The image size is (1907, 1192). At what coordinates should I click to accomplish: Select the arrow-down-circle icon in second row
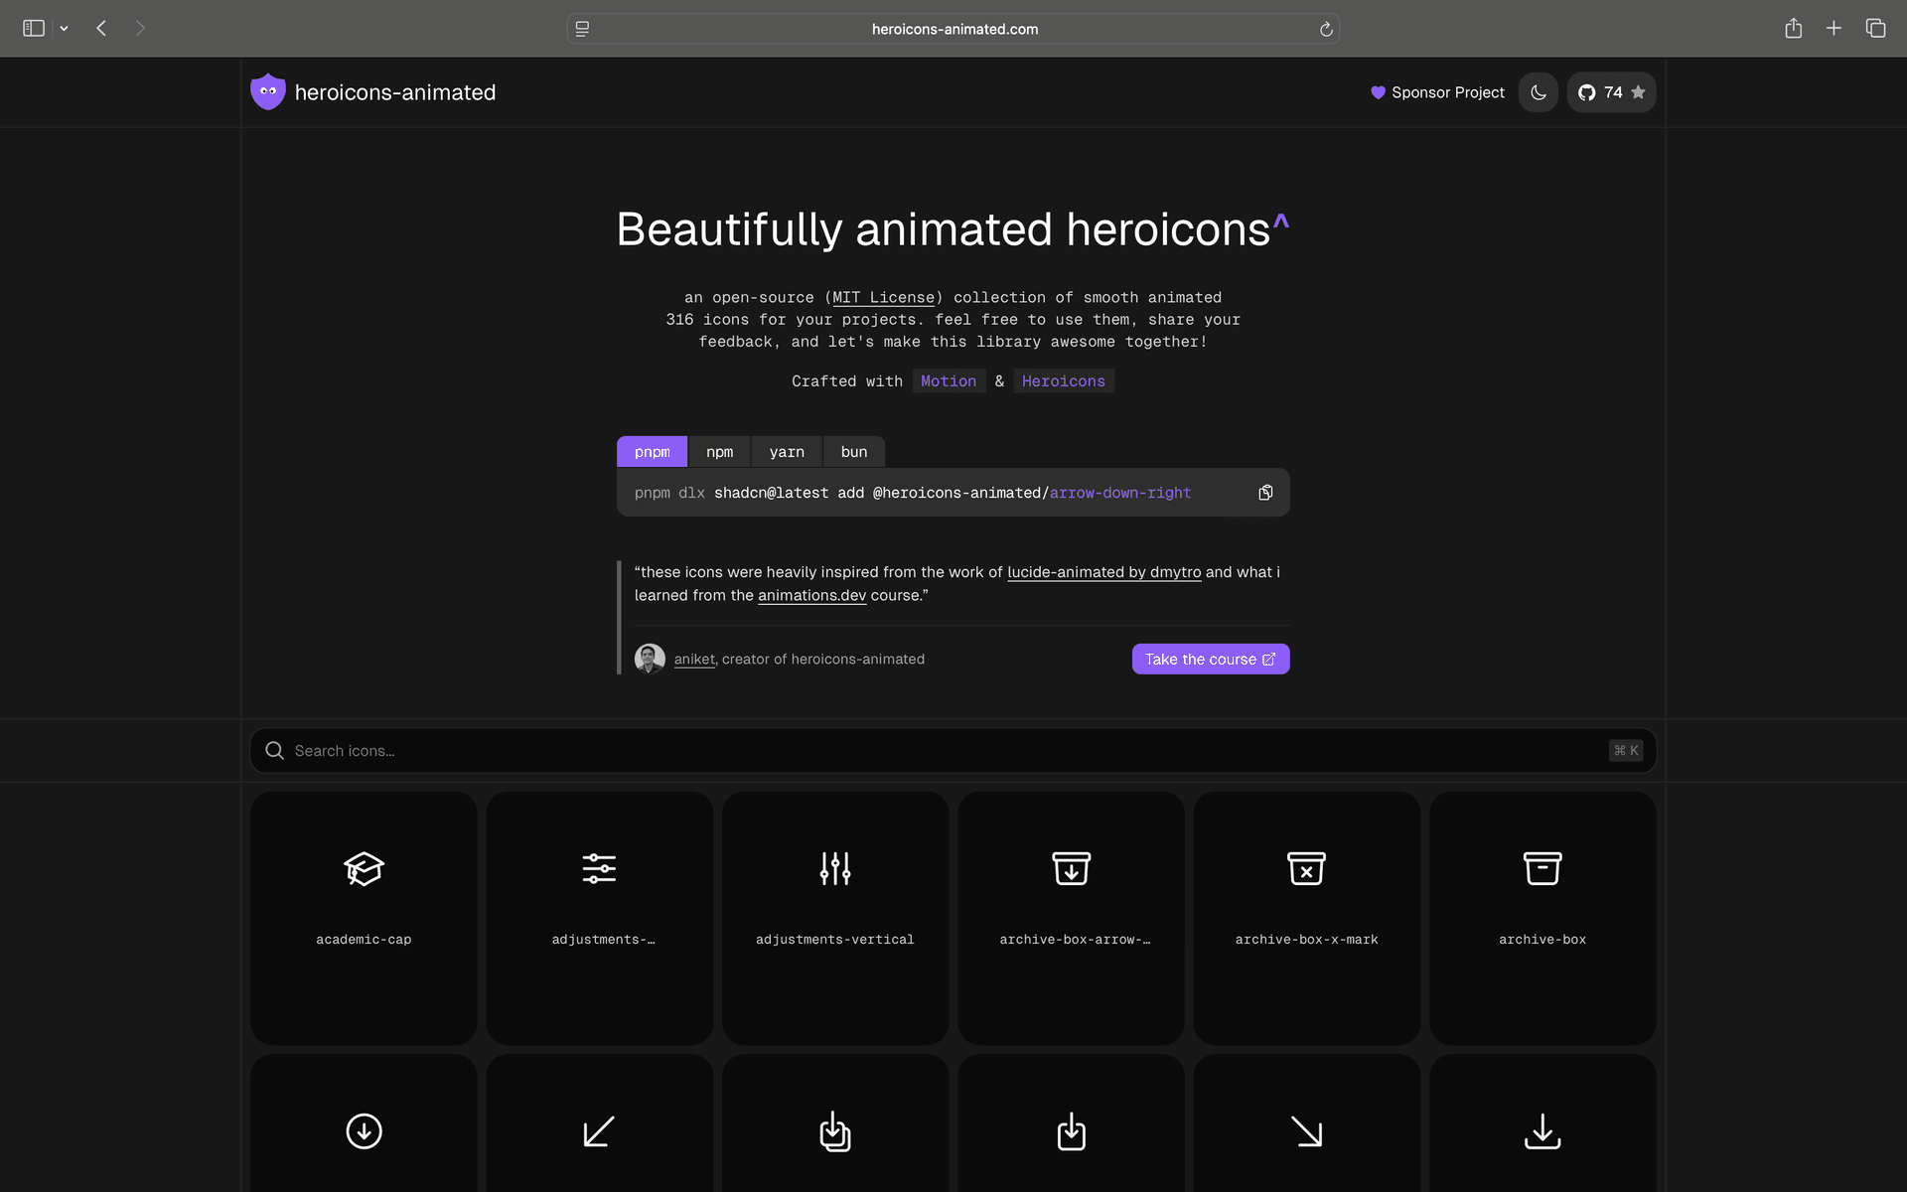364,1130
